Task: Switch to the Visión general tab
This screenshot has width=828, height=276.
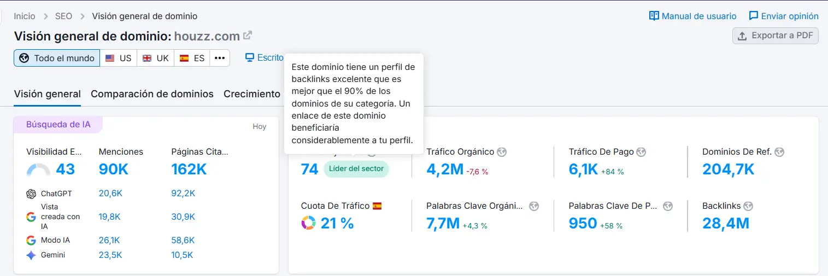Action: 48,94
